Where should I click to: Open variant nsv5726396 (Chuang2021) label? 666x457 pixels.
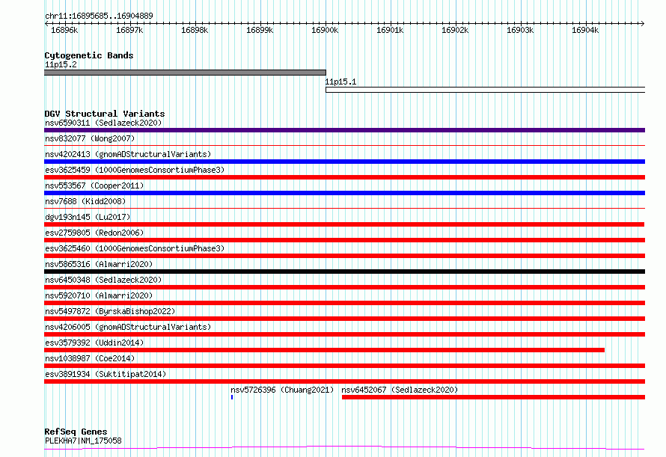[x=282, y=390]
